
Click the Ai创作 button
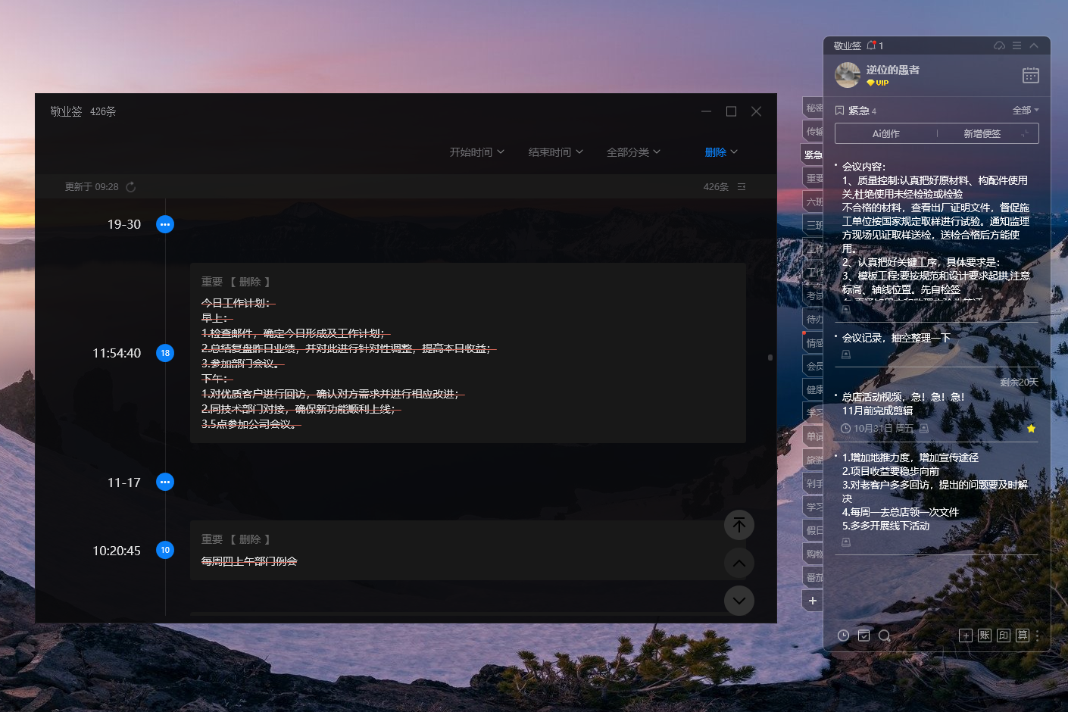click(885, 134)
